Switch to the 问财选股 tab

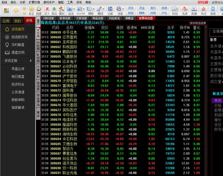point(49,18)
